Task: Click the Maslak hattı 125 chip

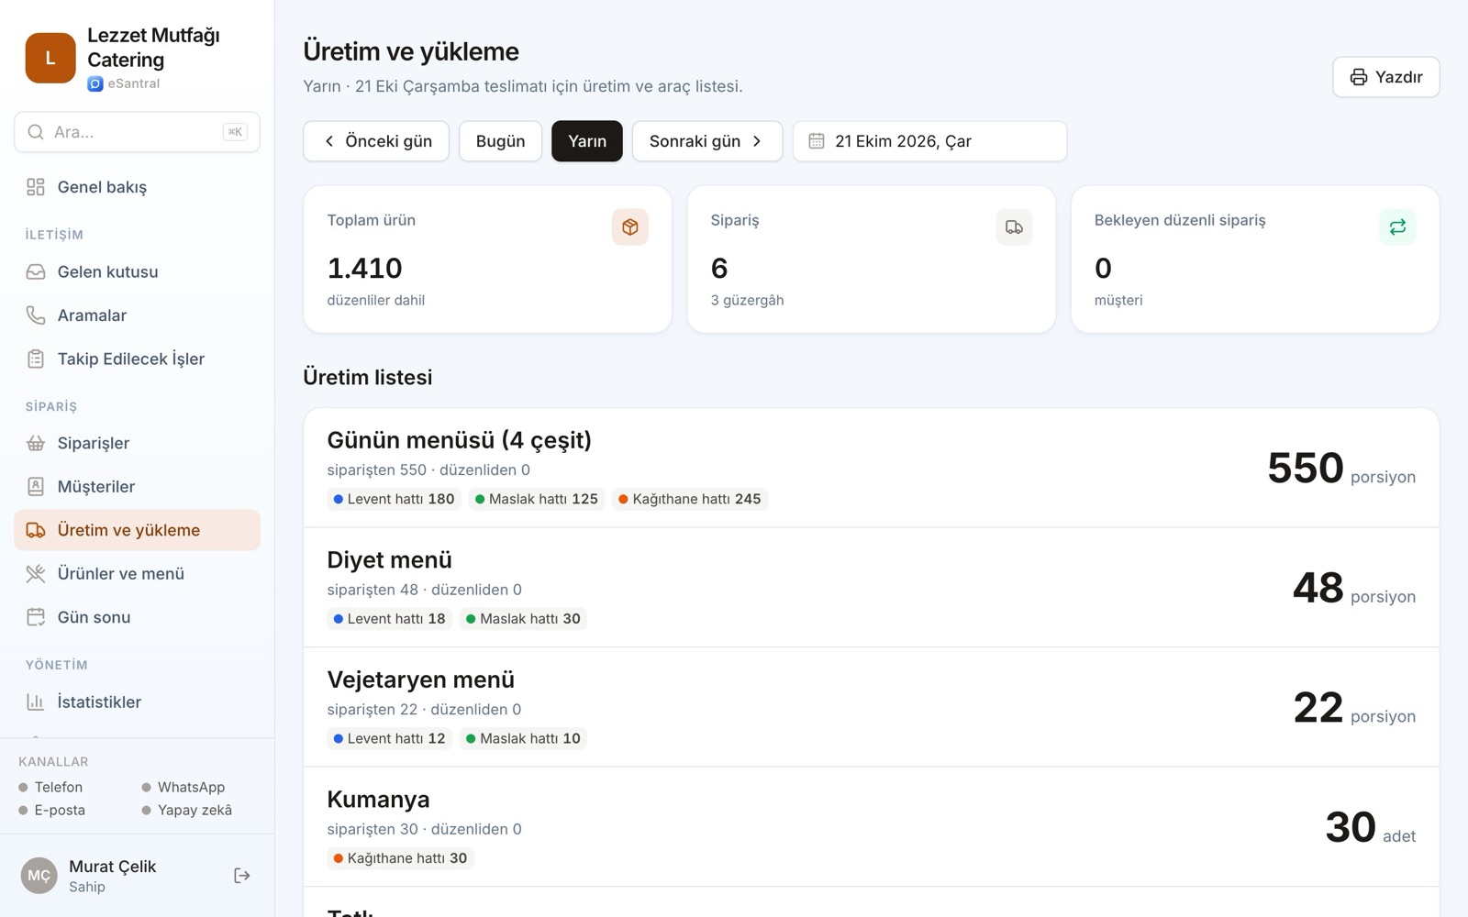Action: click(x=537, y=499)
